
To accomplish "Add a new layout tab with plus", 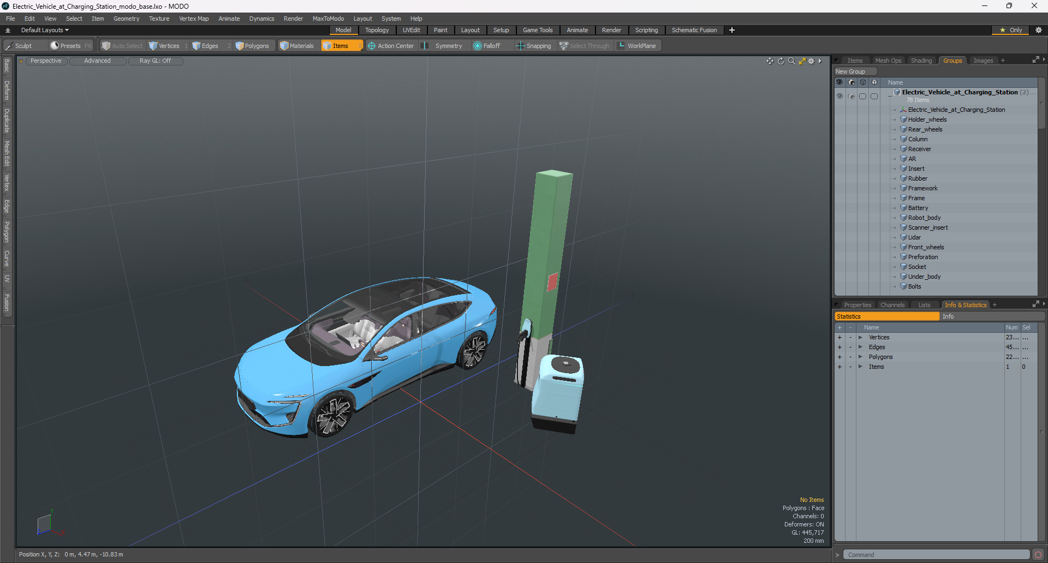I will (x=732, y=30).
